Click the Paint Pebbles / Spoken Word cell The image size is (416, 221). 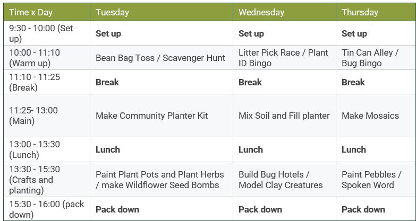point(371,180)
